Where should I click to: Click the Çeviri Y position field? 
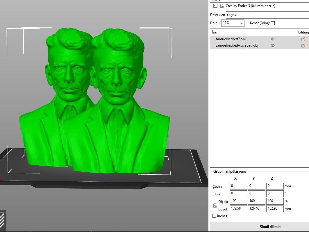(257, 186)
